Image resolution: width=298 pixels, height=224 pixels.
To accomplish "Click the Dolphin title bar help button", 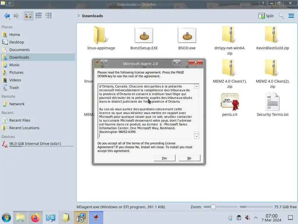I will pyautogui.click(x=263, y=3).
